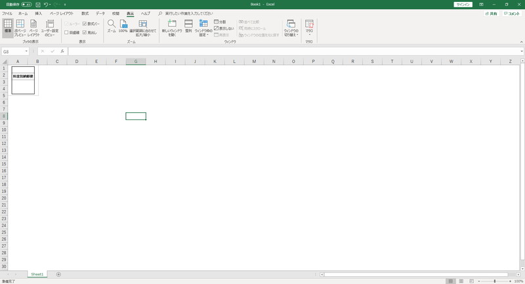Click the 整列 arrange windows icon
This screenshot has height=284, width=525.
coord(188,26)
